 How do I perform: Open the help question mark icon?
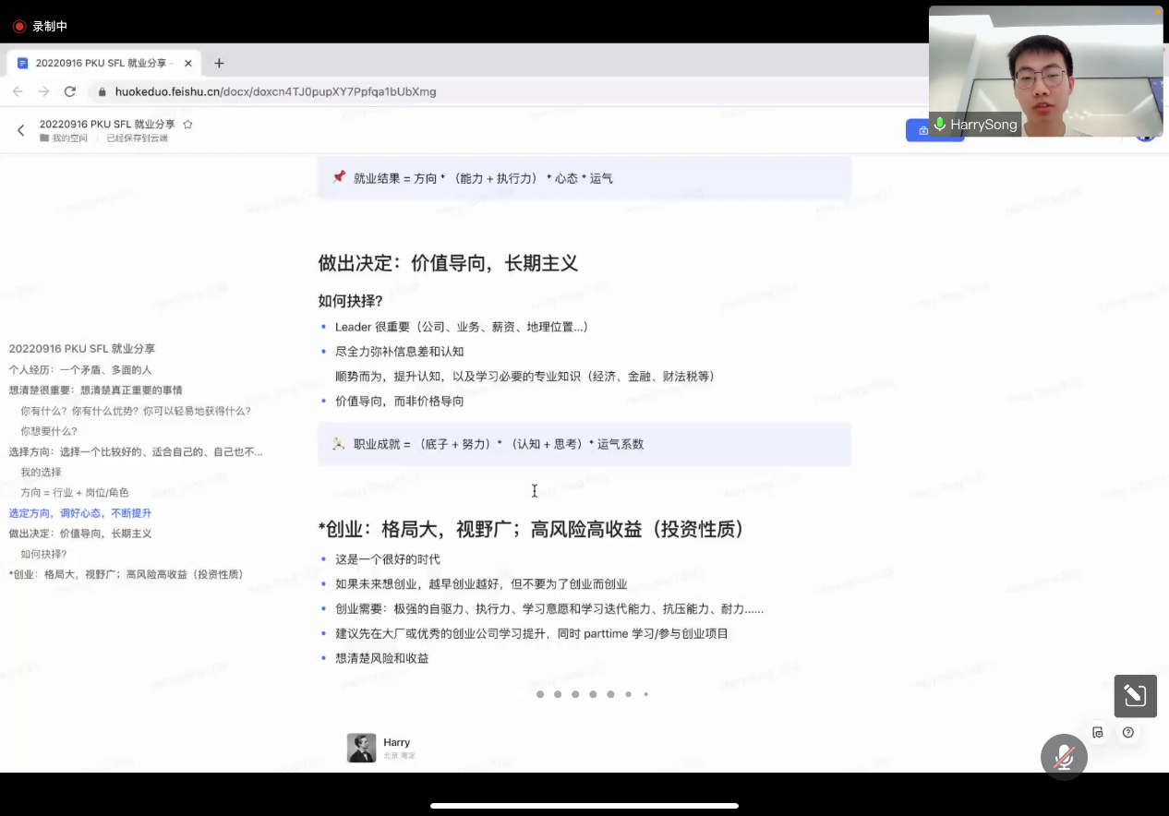1127,732
